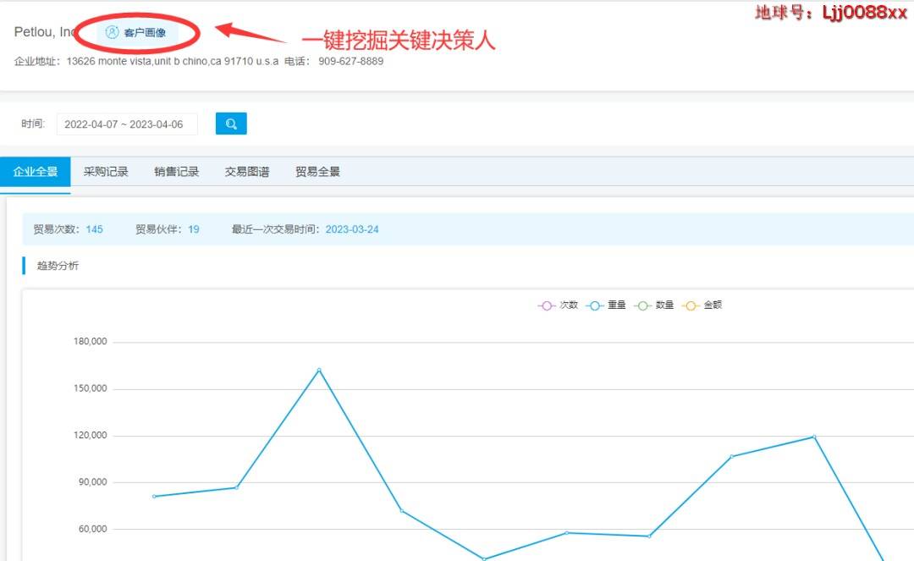
Task: Click the highest peak data point on chart
Action: pyautogui.click(x=319, y=370)
